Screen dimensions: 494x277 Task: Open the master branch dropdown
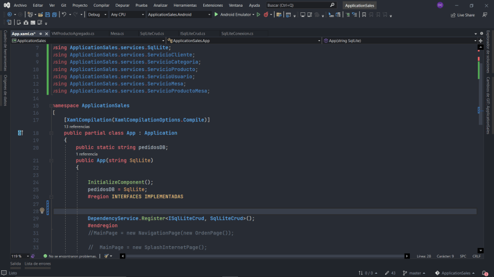(x=414, y=273)
